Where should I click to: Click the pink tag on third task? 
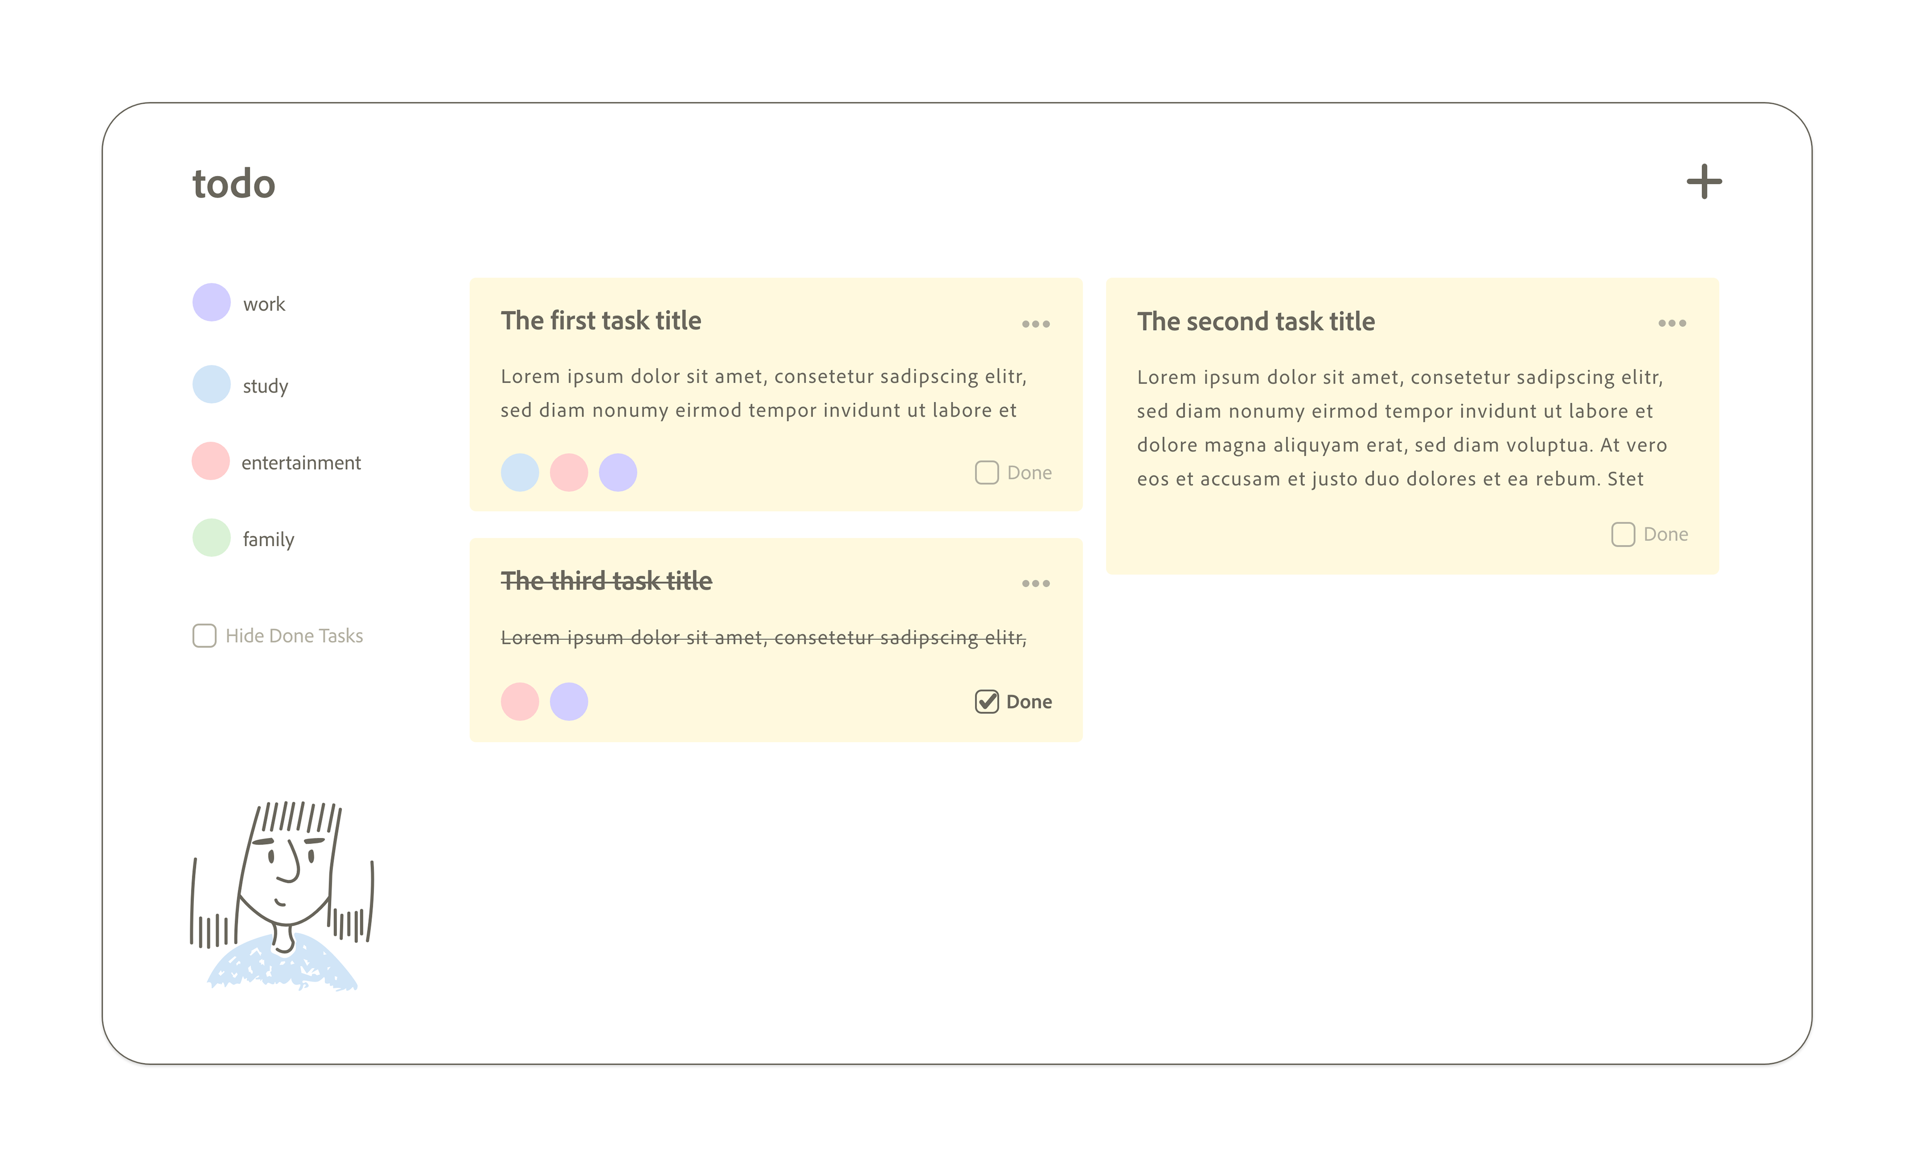click(520, 701)
